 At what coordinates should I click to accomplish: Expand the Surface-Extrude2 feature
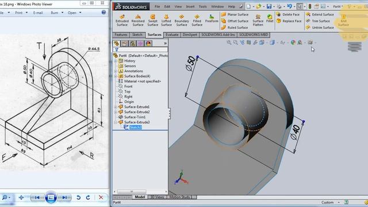pyautogui.click(x=116, y=112)
